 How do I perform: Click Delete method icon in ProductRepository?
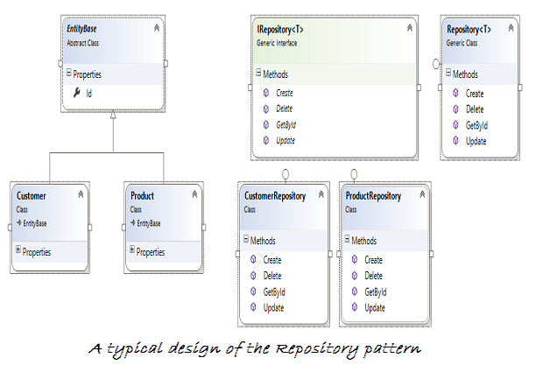(x=355, y=275)
